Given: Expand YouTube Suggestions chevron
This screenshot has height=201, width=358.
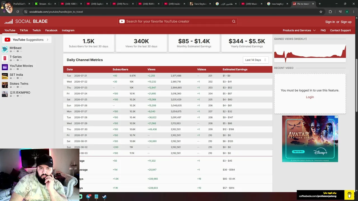Looking at the screenshot, I should click(x=48, y=40).
